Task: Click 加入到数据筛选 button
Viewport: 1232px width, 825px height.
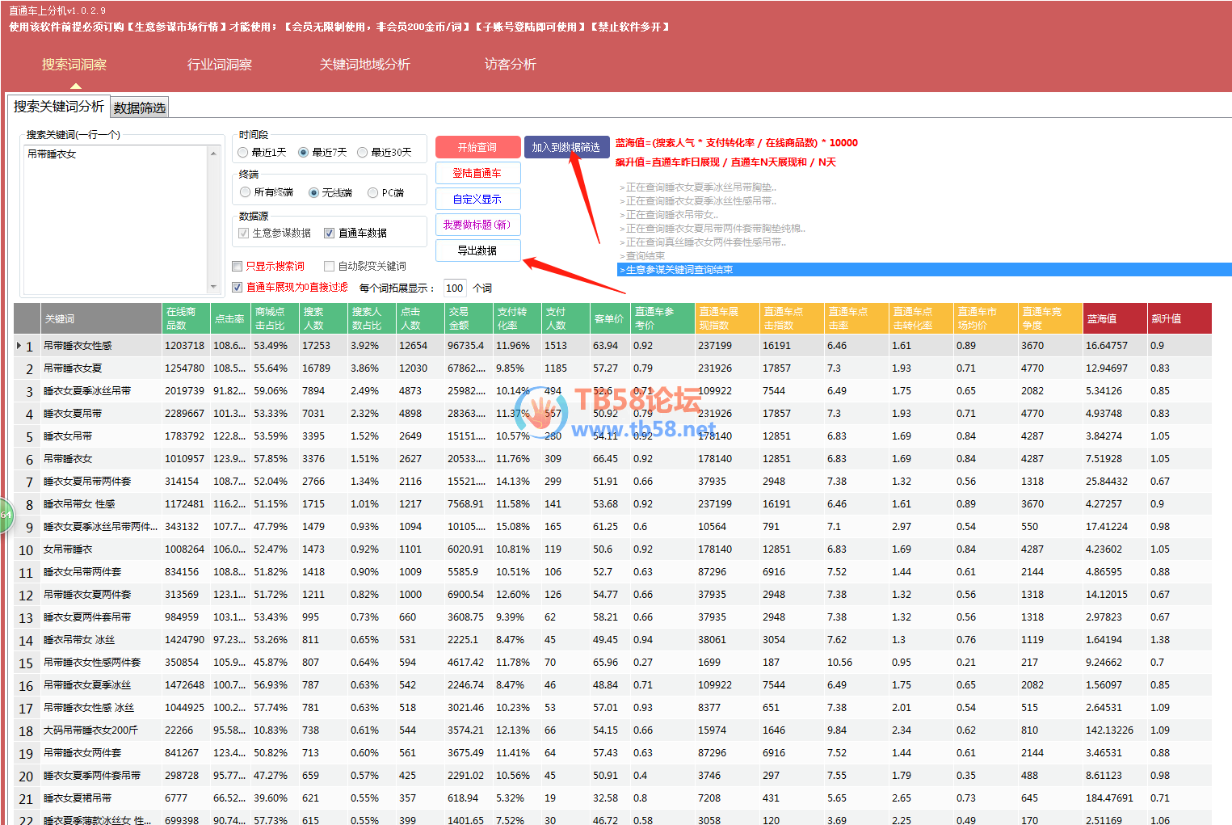Action: pyautogui.click(x=566, y=147)
